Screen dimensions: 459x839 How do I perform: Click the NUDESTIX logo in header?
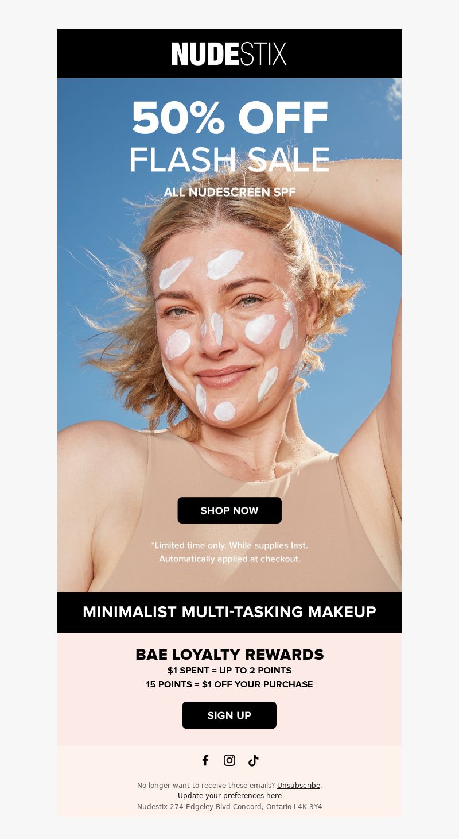coord(229,53)
